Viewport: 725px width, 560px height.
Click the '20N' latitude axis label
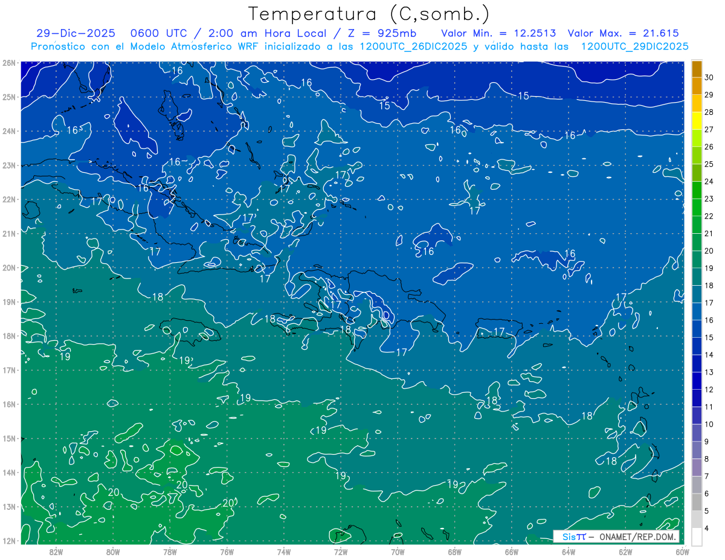[9, 268]
